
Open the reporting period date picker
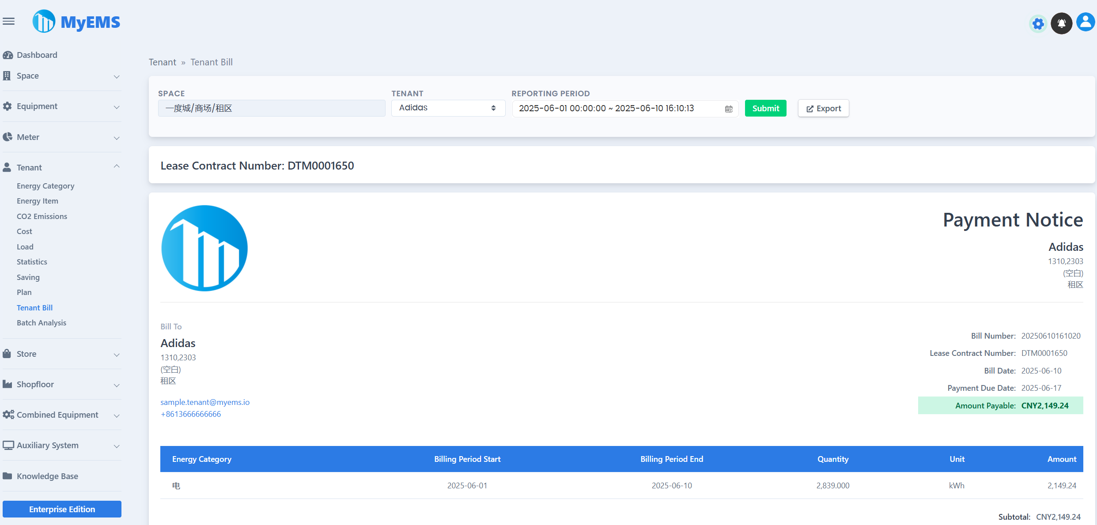coord(729,108)
